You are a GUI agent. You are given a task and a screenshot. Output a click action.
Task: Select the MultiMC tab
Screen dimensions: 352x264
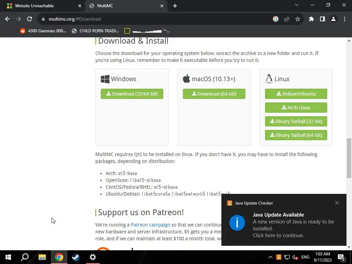pyautogui.click(x=126, y=6)
